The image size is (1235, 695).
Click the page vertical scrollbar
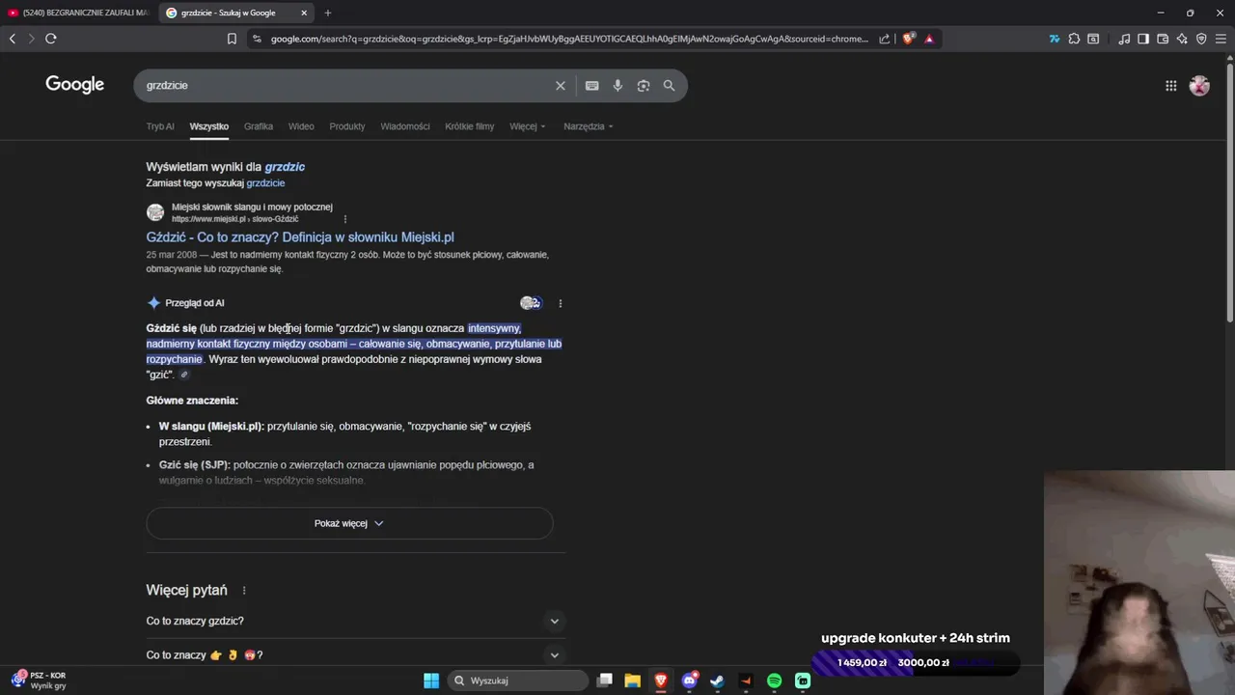click(x=1229, y=193)
